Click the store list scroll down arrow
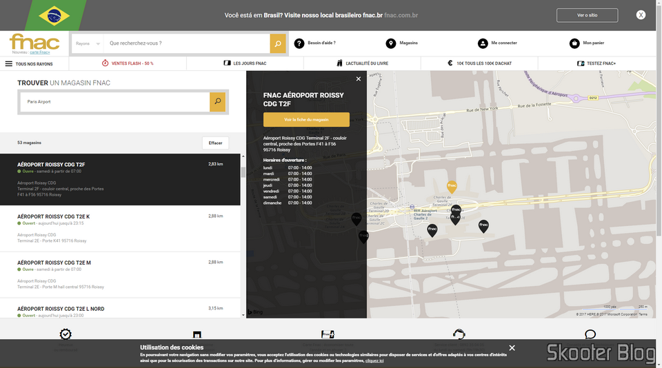 tap(243, 315)
